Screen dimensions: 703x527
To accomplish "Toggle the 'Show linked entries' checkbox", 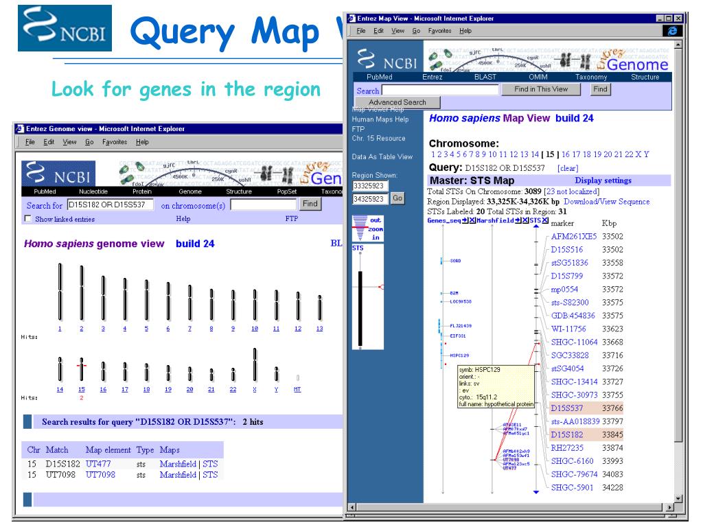I will [x=27, y=219].
